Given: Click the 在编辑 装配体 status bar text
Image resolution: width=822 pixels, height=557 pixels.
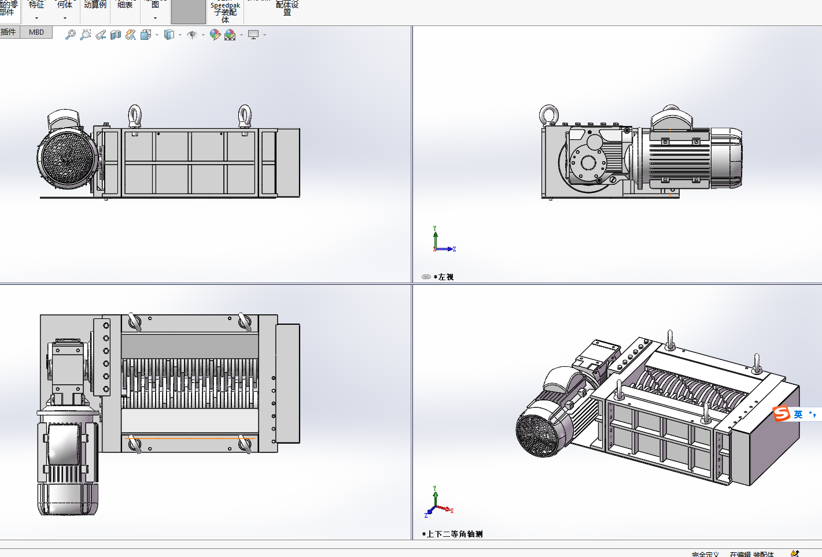Looking at the screenshot, I should click(751, 554).
